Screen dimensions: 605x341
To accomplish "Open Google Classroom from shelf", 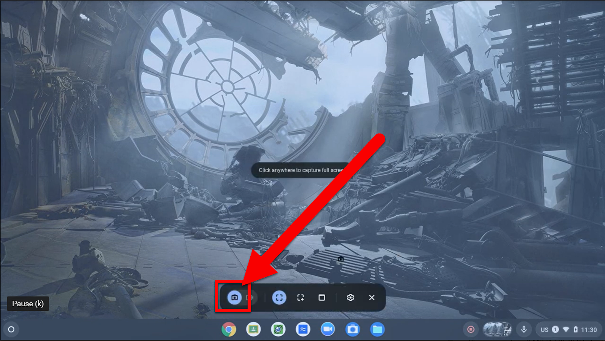I will (x=253, y=329).
